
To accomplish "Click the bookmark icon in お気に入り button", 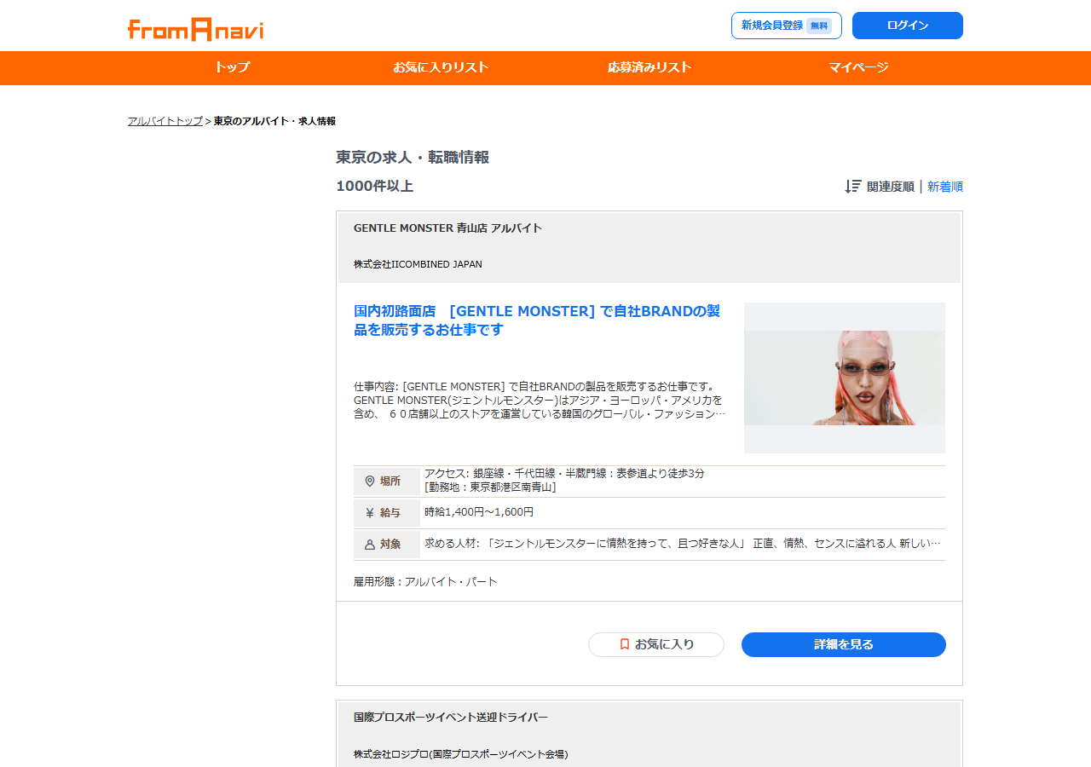I will coord(625,644).
